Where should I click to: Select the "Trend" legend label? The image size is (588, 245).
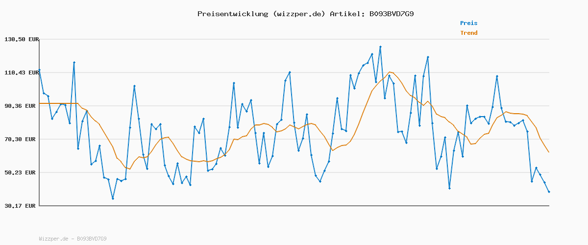468,33
